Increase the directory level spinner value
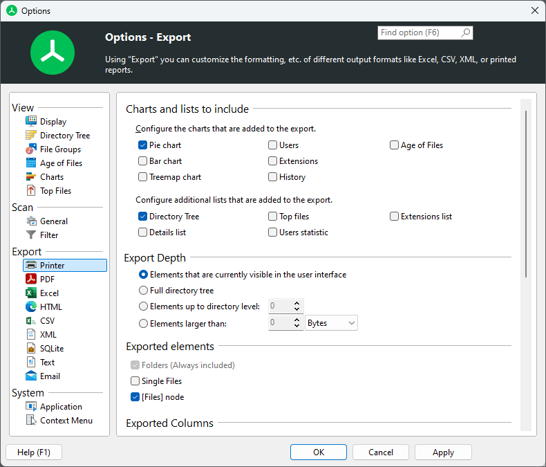The height and width of the screenshot is (467, 546). point(297,303)
